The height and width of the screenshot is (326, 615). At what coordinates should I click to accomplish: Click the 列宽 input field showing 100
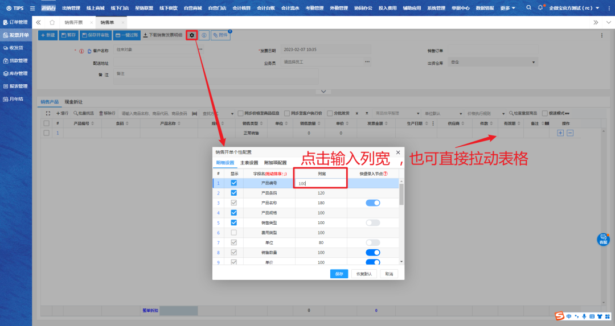tap(321, 183)
